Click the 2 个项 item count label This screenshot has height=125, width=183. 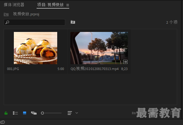click(172, 22)
